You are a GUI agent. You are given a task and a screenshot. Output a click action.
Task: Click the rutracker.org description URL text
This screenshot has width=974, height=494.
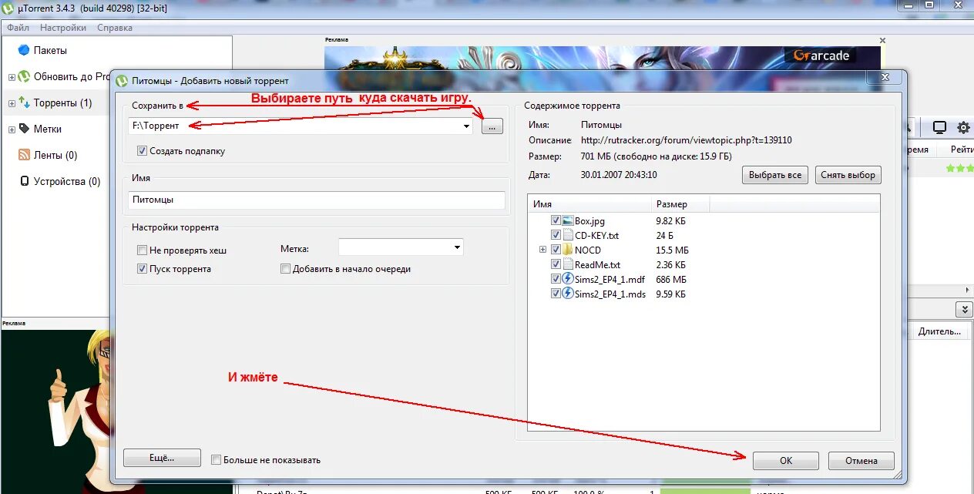click(x=686, y=140)
